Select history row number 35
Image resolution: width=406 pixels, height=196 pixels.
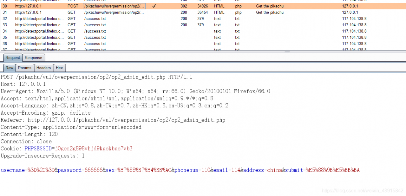point(203,37)
